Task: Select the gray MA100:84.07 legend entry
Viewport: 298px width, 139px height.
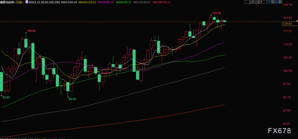Action: 142,2
